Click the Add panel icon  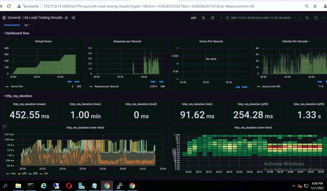coord(194,18)
